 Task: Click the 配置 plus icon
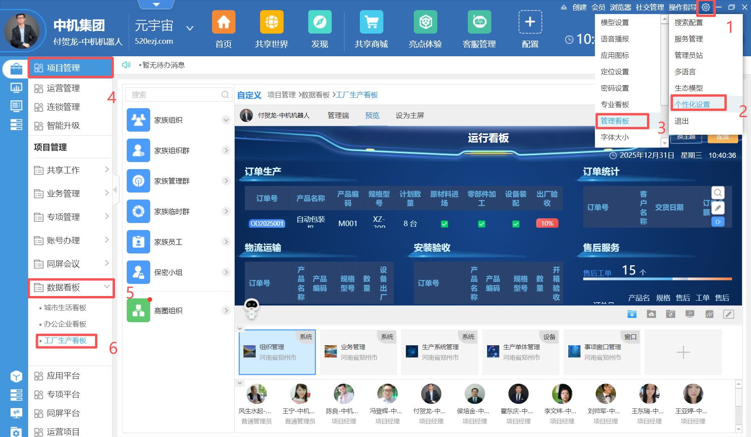pos(530,22)
